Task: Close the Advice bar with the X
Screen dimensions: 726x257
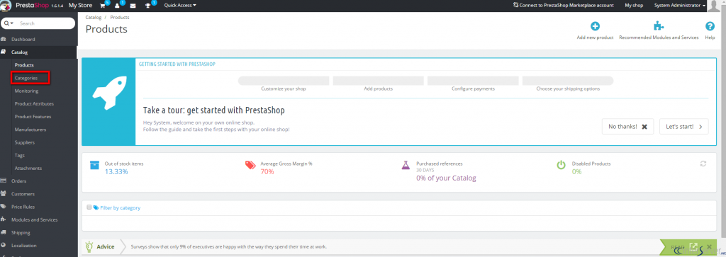Action: (x=709, y=247)
